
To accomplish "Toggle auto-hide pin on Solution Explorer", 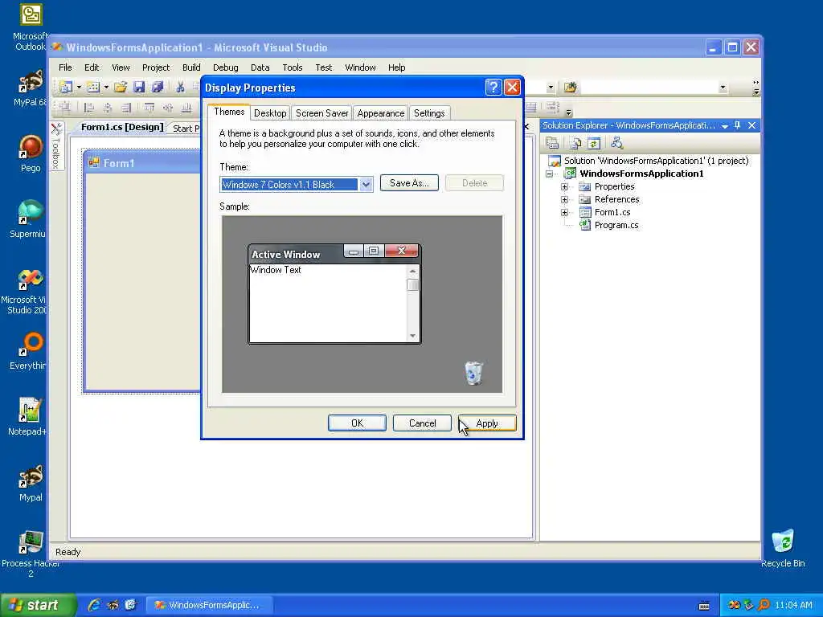I will coord(738,125).
